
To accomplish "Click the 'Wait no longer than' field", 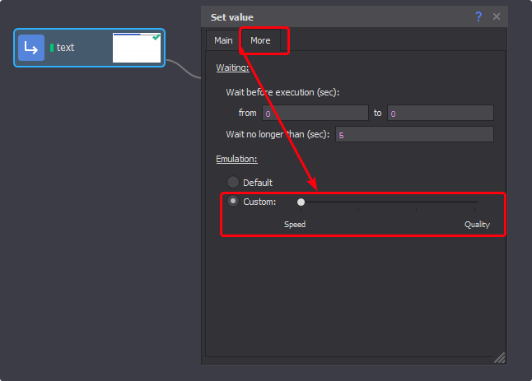I will [x=414, y=134].
